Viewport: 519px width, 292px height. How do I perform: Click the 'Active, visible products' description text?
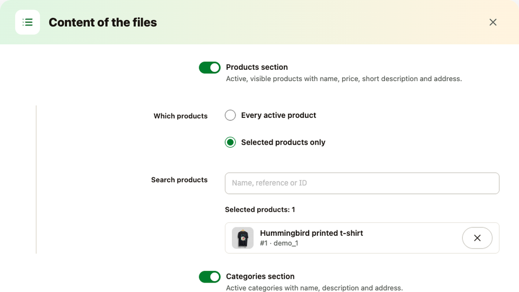(x=344, y=79)
